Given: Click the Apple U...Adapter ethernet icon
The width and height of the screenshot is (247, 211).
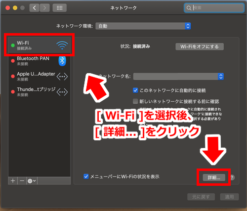Looking at the screenshot, I should tap(62, 77).
